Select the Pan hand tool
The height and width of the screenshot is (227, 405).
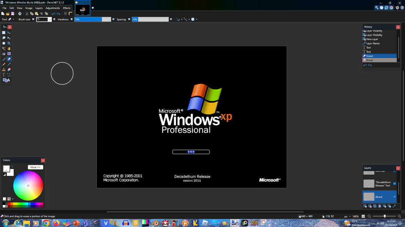pos(9,48)
